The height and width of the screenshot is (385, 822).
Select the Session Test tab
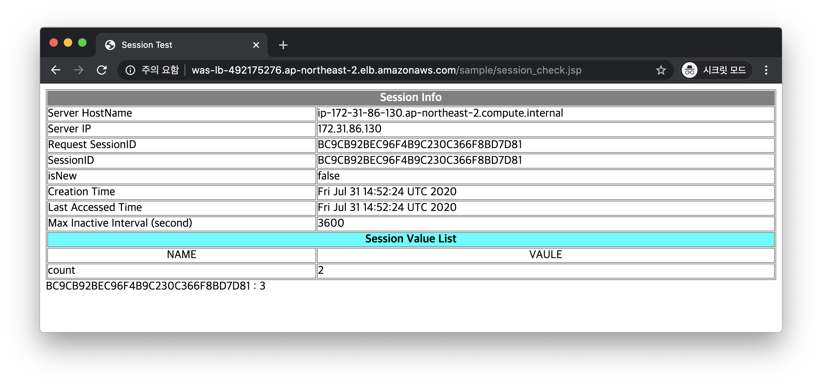click(x=181, y=45)
